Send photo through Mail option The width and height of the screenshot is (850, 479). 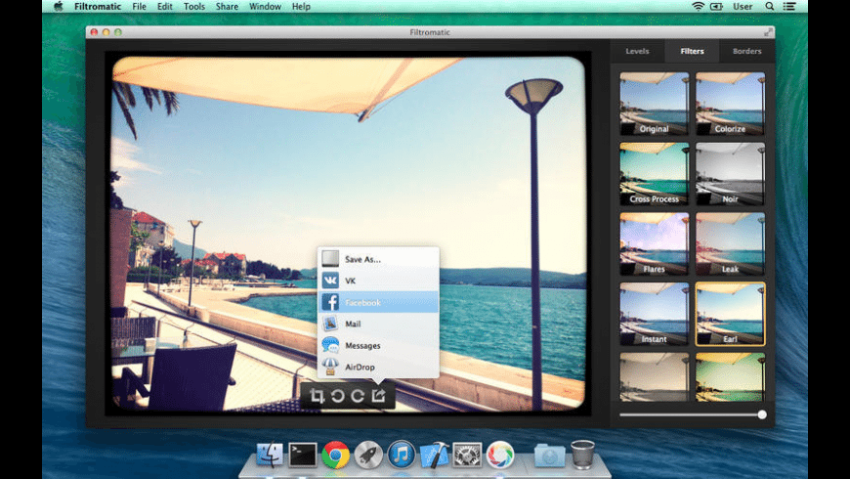point(377,324)
